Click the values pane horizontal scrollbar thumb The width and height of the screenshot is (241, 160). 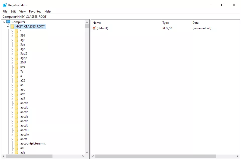pyautogui.click(x=156, y=156)
